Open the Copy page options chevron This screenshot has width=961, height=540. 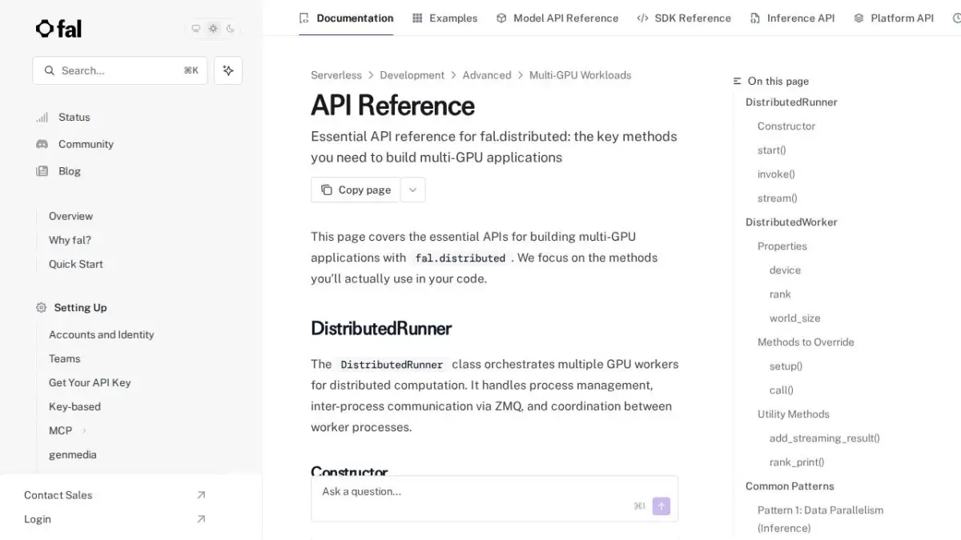[x=412, y=190]
